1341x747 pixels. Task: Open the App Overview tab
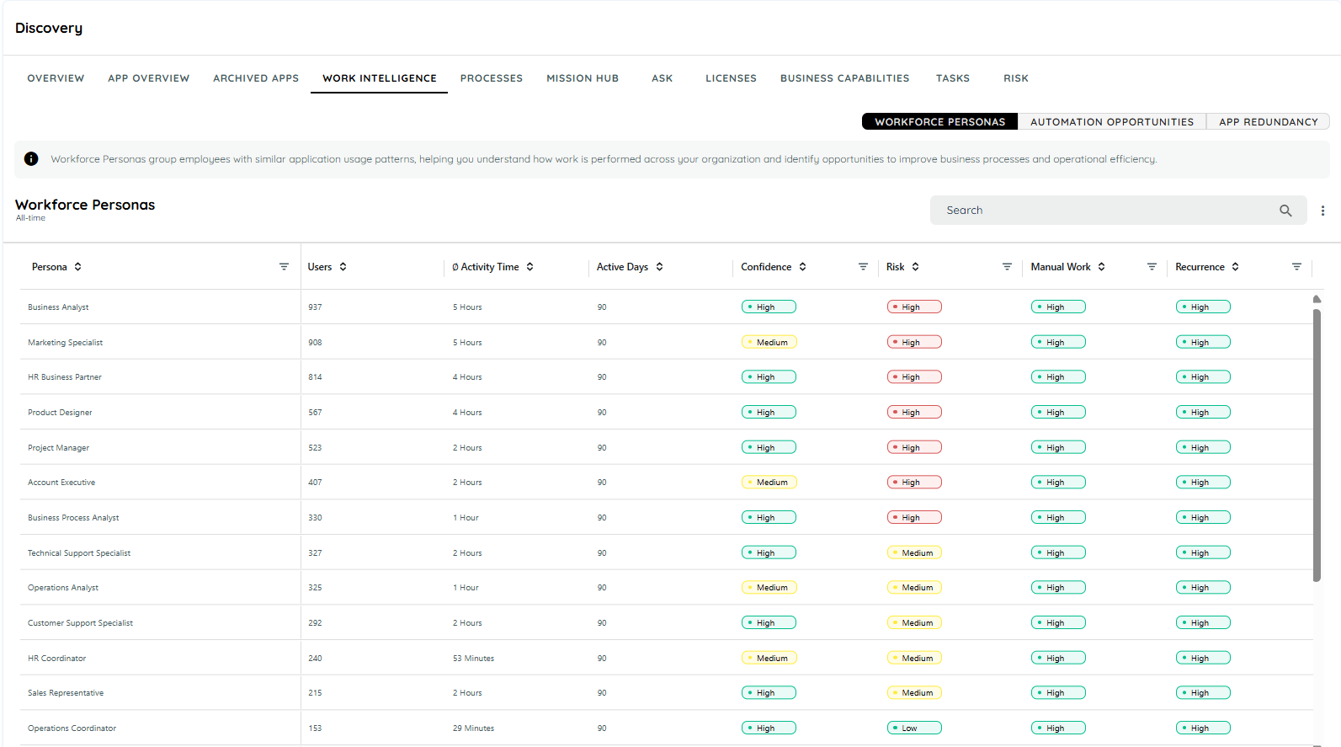[149, 78]
